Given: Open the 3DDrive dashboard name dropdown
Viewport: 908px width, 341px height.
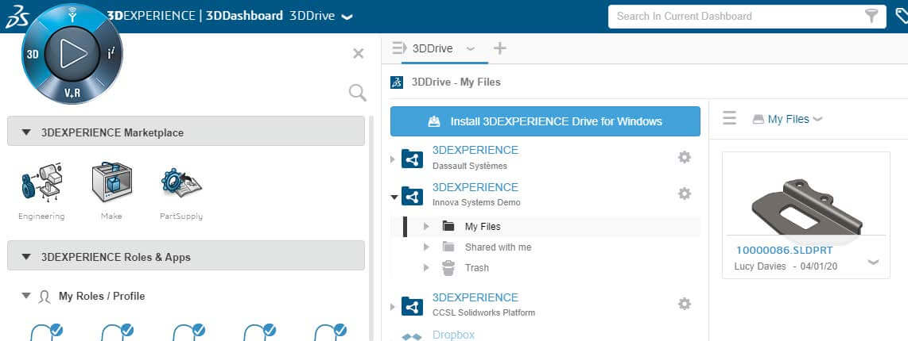Looking at the screenshot, I should (x=347, y=17).
